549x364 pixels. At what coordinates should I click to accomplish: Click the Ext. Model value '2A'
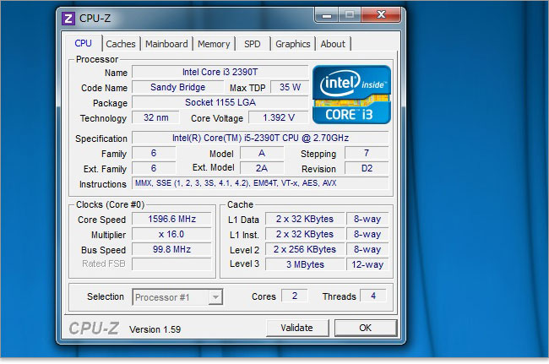pos(262,168)
